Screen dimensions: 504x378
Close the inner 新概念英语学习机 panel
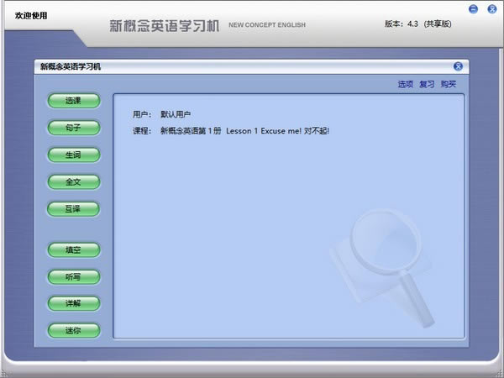click(458, 66)
